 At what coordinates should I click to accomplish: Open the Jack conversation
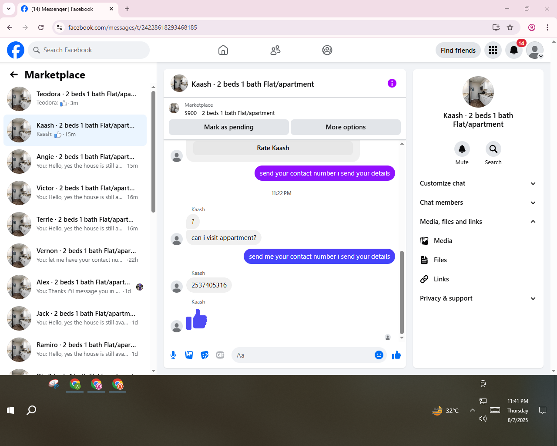click(75, 318)
